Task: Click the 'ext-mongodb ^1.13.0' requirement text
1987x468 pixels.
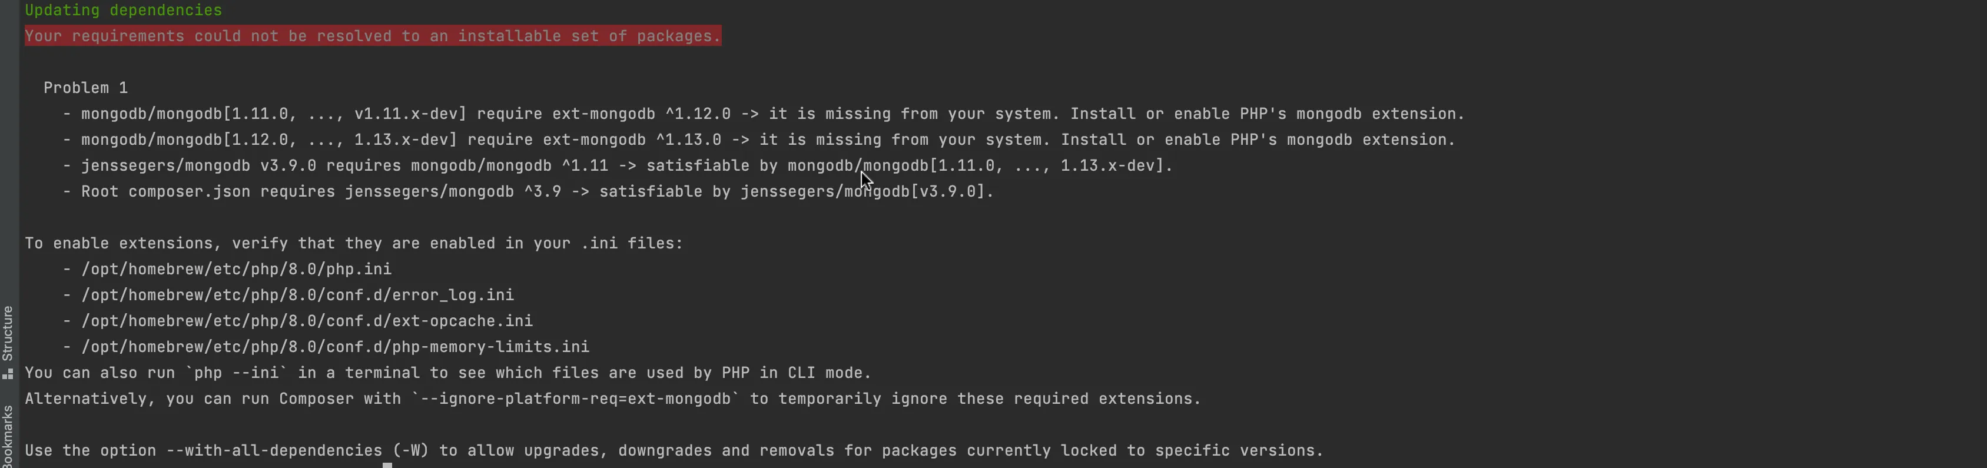Action: (x=632, y=140)
